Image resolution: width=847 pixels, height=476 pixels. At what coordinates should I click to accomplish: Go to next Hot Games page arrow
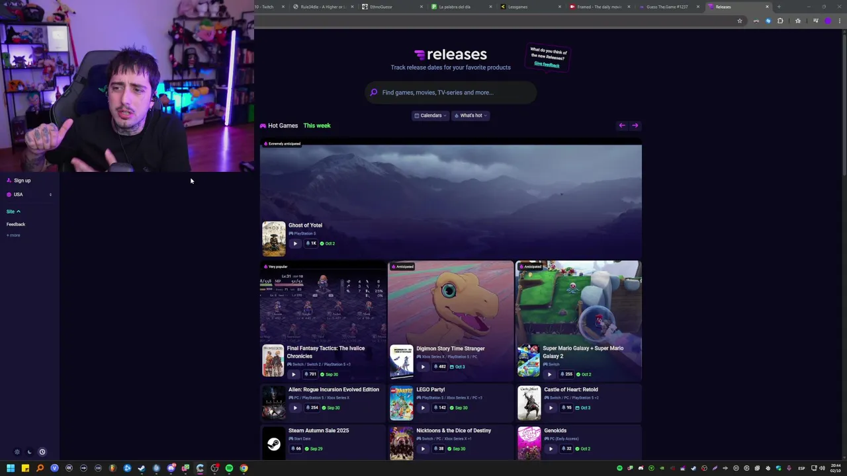(x=635, y=126)
